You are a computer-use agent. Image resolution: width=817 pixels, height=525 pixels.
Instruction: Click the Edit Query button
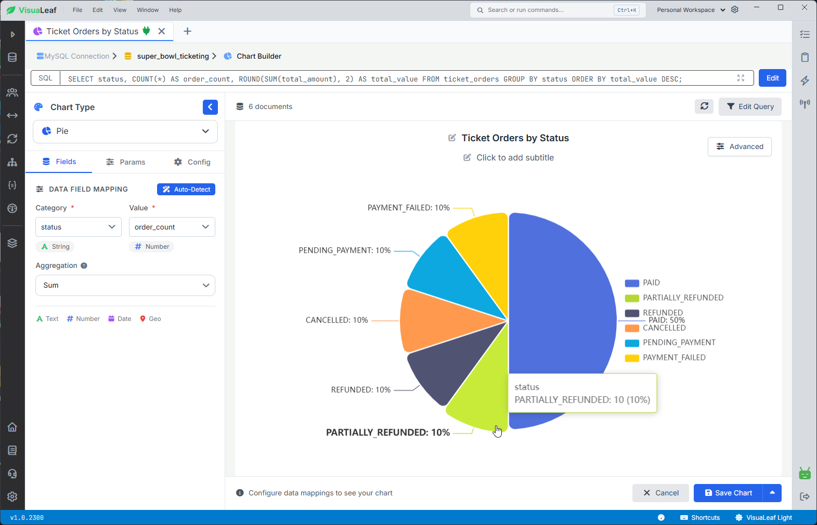tap(750, 106)
